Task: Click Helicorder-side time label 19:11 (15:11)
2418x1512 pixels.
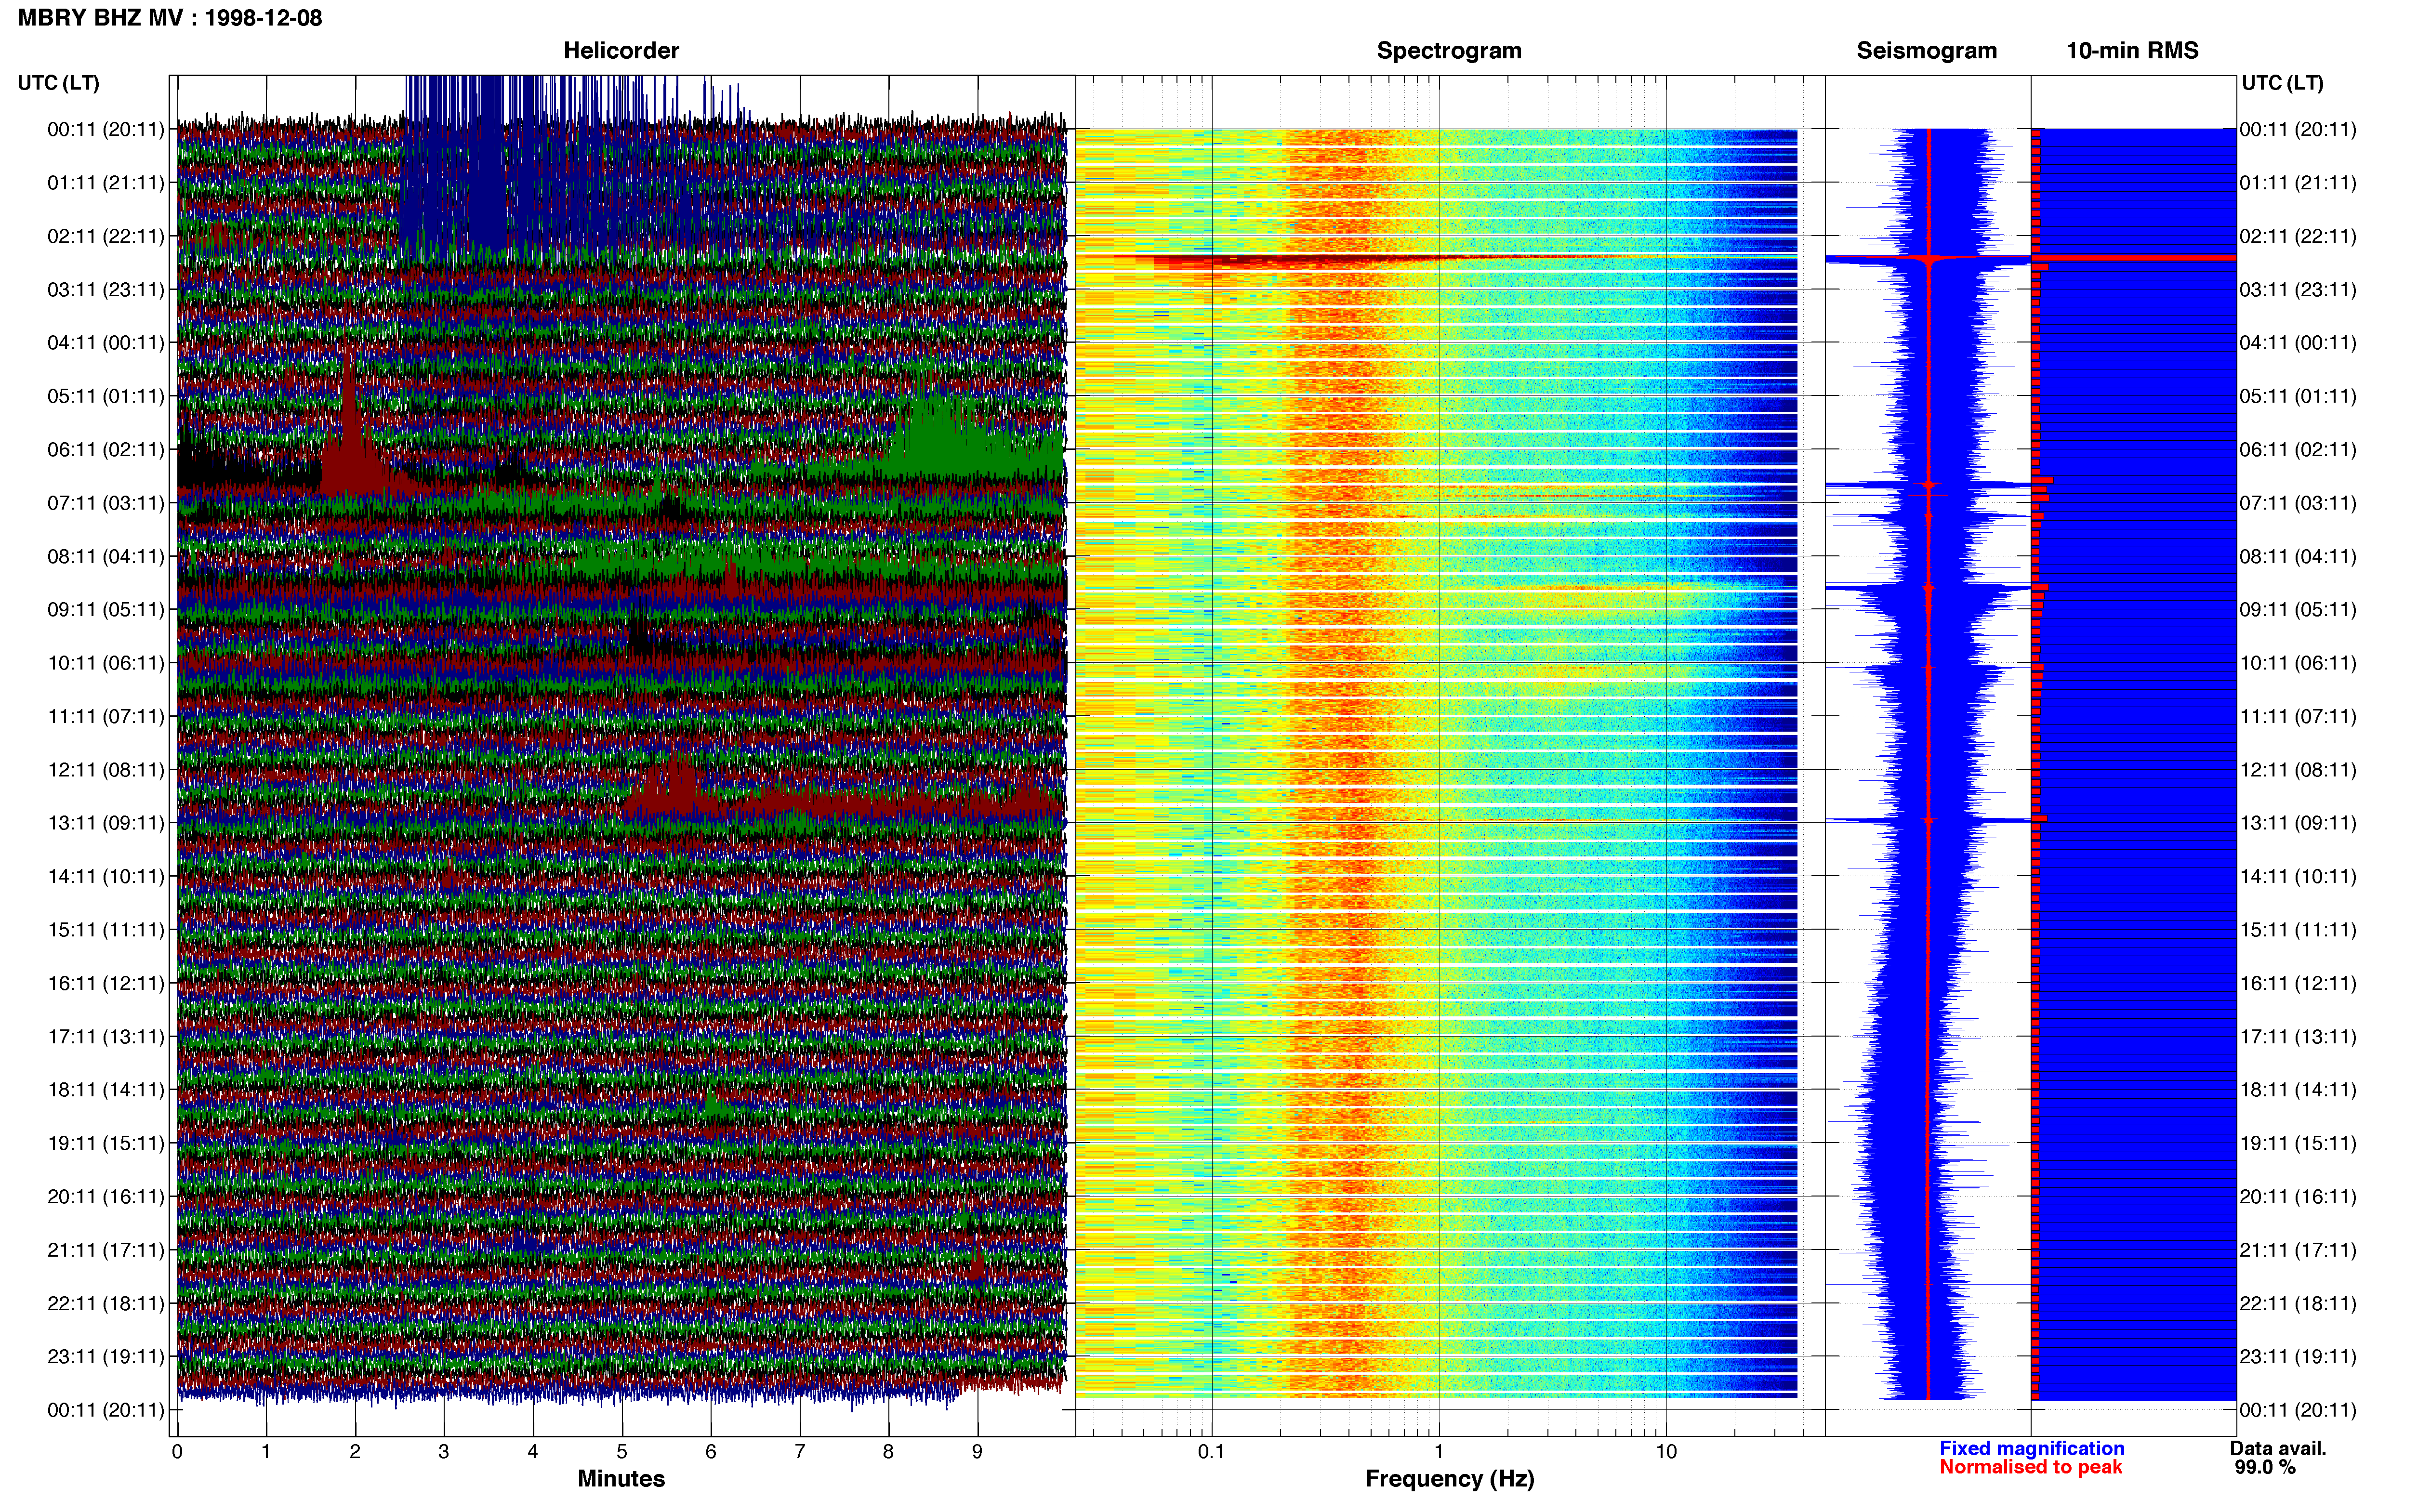Action: (x=106, y=1143)
